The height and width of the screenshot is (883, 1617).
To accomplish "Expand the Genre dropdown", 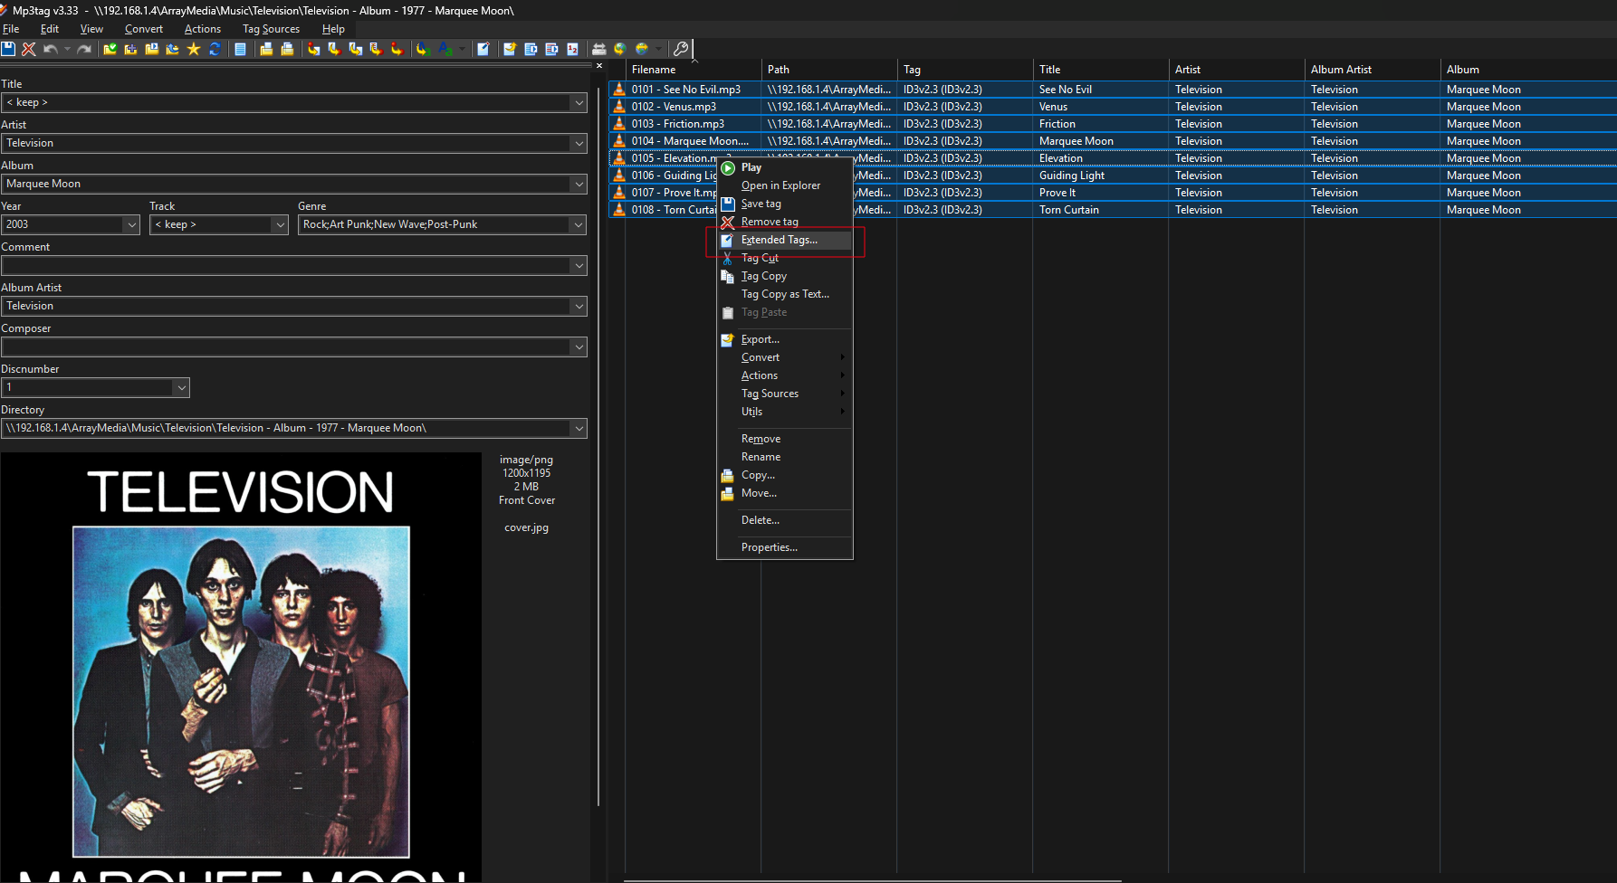I will (578, 224).
